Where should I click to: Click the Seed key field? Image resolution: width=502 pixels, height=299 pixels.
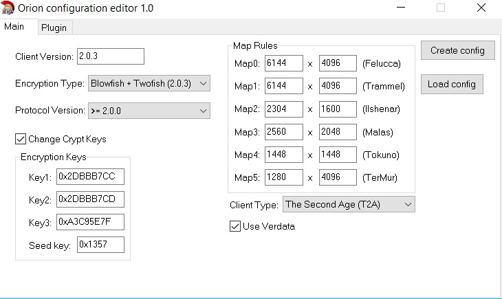(x=100, y=245)
